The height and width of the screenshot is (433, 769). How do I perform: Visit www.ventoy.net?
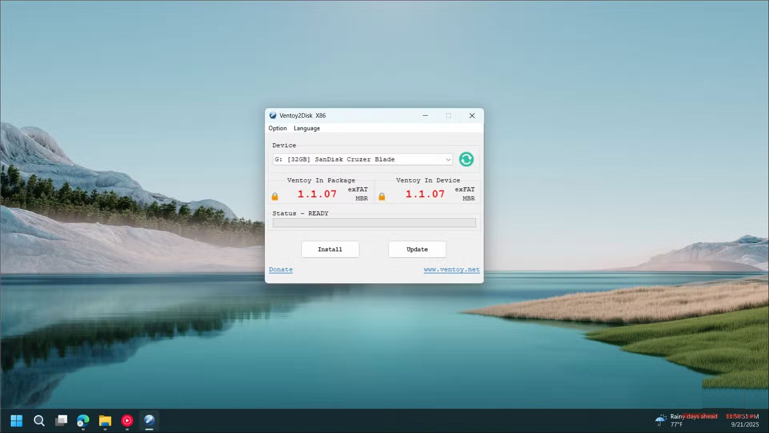451,269
